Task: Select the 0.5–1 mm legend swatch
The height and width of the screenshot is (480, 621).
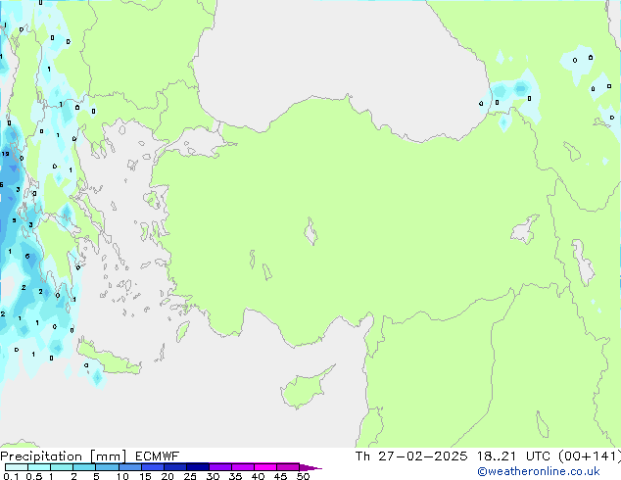Action: 39,467
